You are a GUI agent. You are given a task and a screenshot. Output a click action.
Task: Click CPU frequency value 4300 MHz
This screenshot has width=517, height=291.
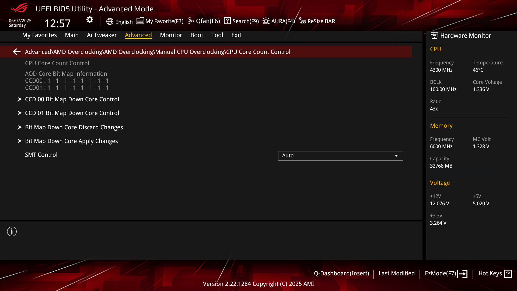click(441, 70)
